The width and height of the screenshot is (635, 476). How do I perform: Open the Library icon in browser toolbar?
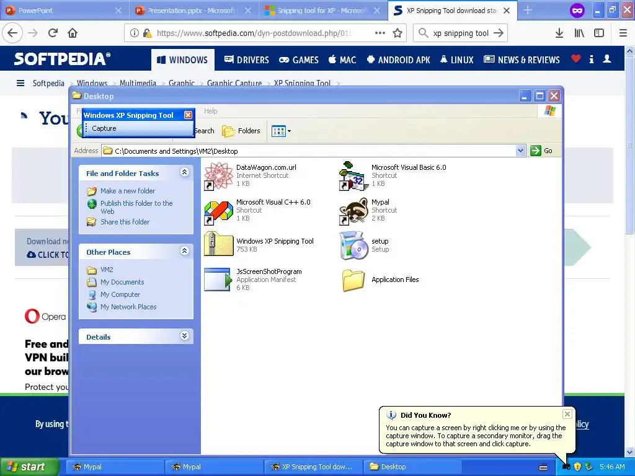579,33
